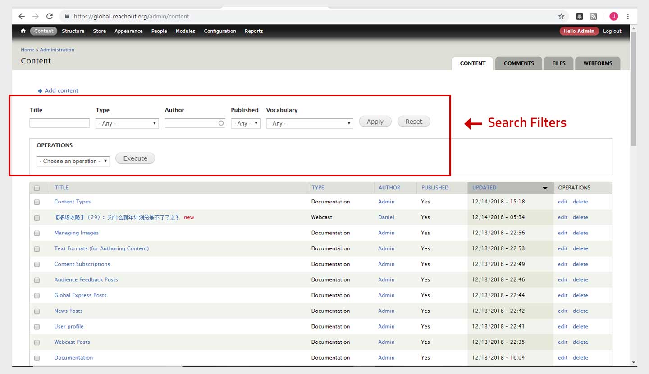This screenshot has height=374, width=649.
Task: Click the Add content link
Action: (61, 90)
